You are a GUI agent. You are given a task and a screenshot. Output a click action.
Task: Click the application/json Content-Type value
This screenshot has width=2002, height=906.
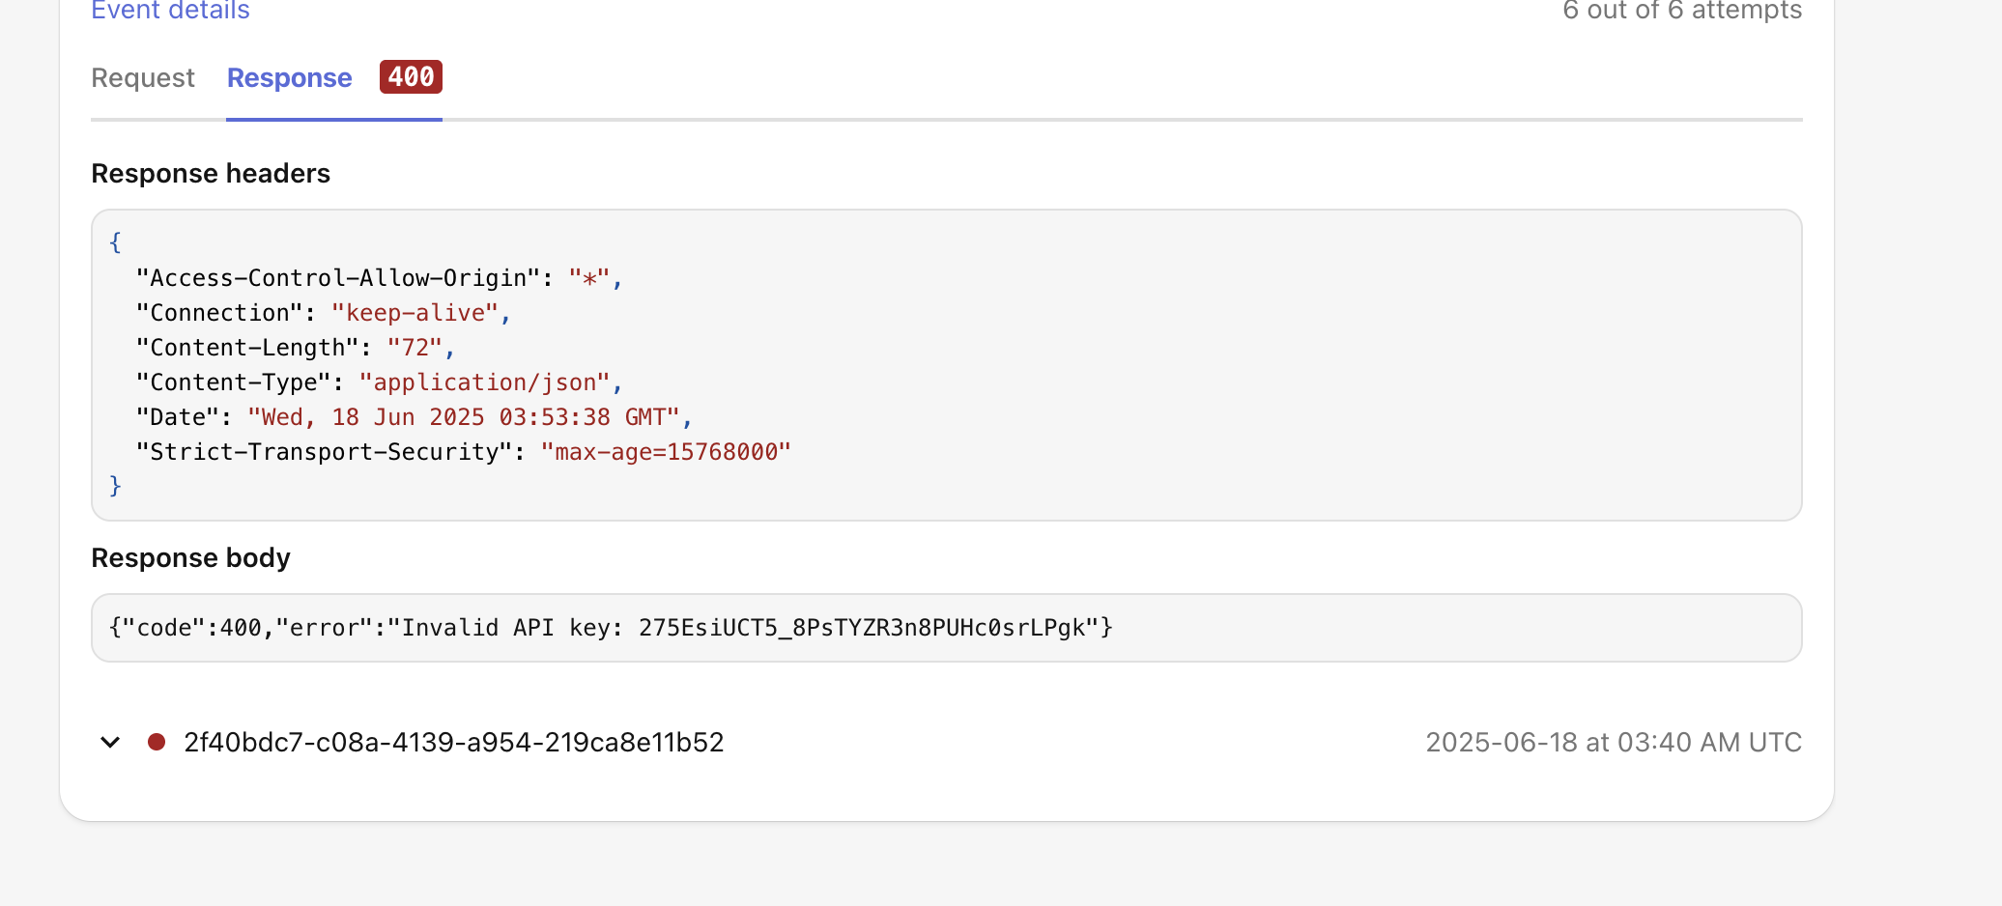[x=485, y=382]
